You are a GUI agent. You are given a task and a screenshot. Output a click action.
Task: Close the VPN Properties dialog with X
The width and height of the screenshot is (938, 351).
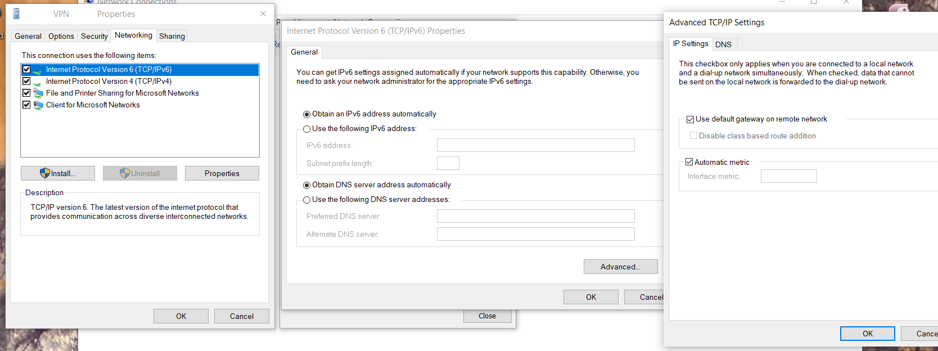263,13
